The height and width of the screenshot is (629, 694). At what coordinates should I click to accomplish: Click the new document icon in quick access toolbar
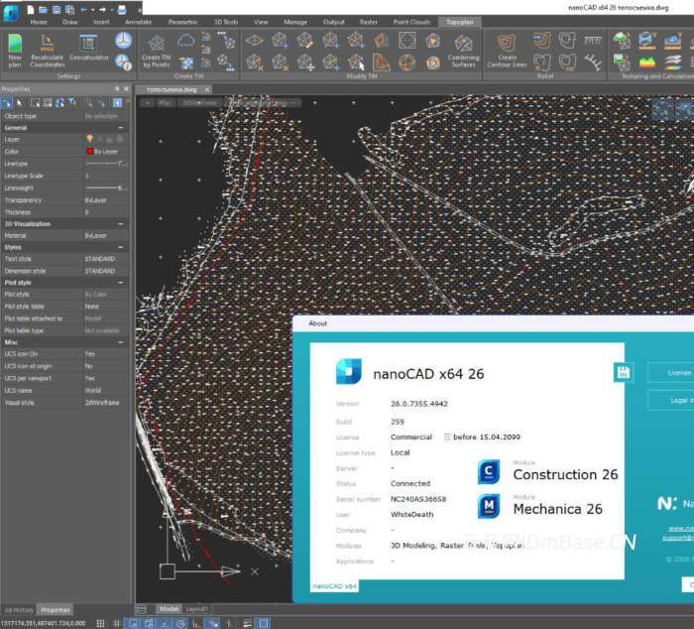(x=30, y=9)
